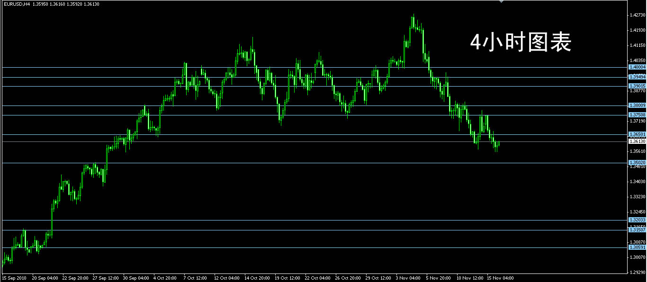Viewport: 647px width, 282px height.
Task: Click the 15 Nov 04:00 time axis label
Action: (x=500, y=278)
